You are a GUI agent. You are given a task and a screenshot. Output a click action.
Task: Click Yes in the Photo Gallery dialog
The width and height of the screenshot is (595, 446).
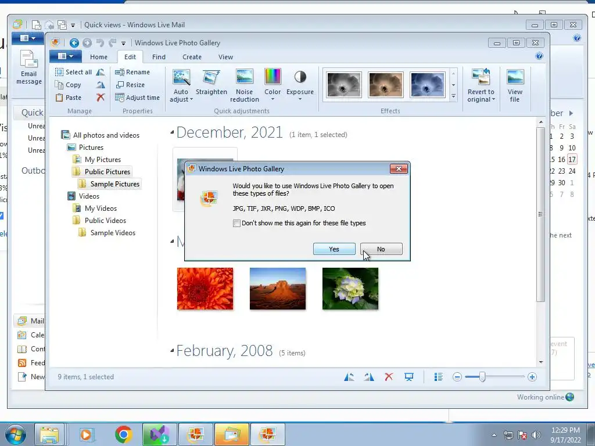(334, 249)
